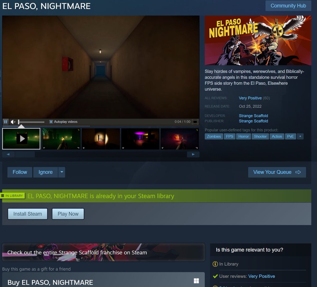Select the Zombies tag
Screen dimensions: 317x287
point(213,136)
